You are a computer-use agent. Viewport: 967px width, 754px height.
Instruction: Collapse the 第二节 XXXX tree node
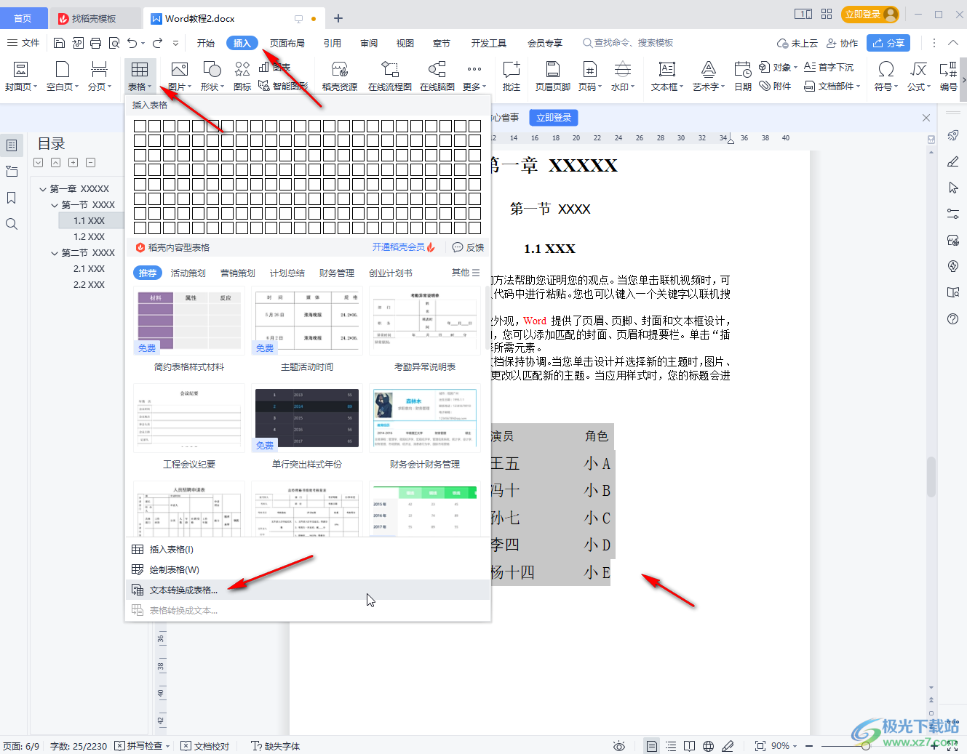[x=55, y=253]
